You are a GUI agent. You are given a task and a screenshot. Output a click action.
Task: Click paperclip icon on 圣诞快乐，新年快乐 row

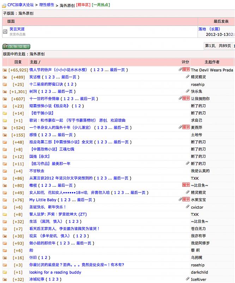[x=187, y=207]
